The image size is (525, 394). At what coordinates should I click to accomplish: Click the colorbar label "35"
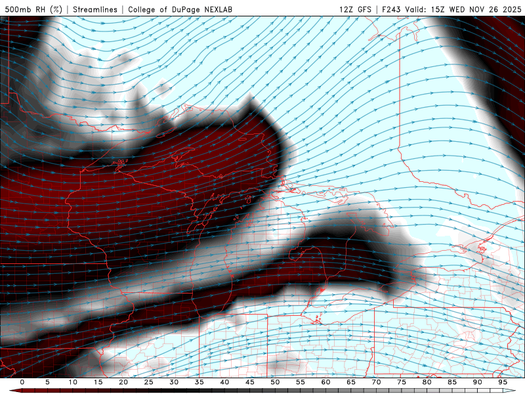point(199,382)
